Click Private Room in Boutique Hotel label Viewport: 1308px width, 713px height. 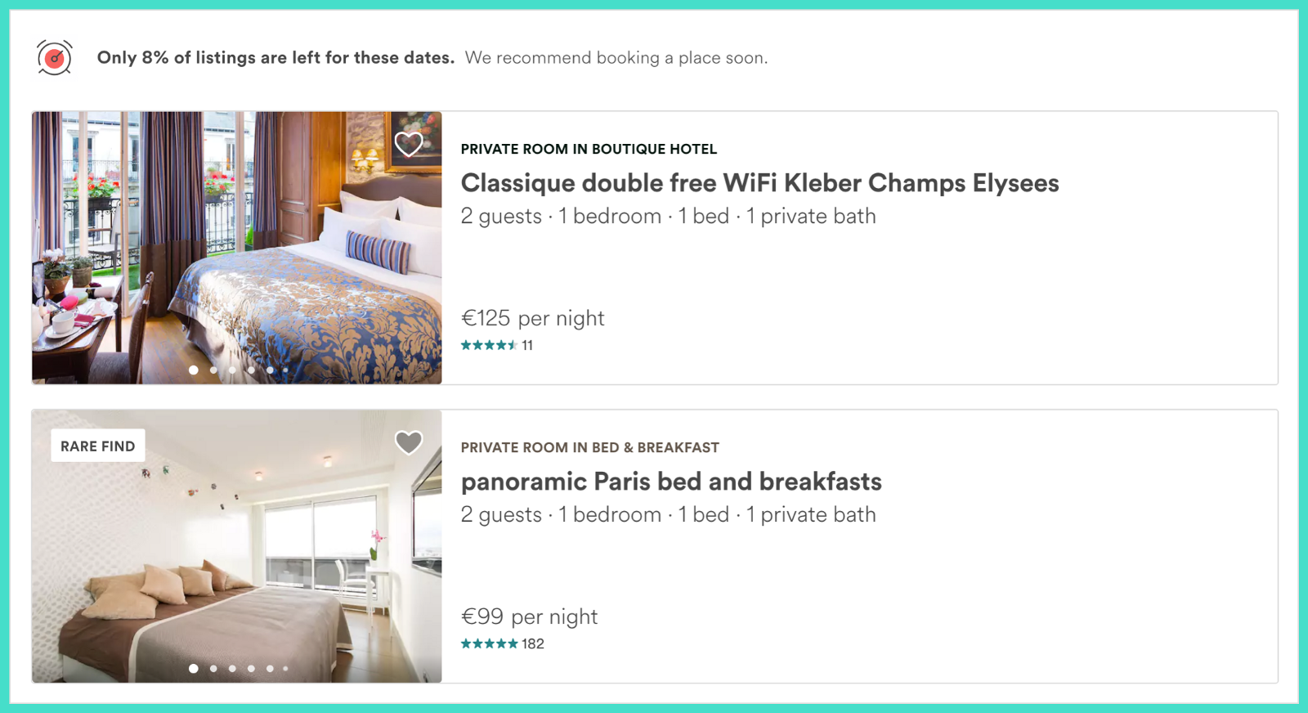click(x=589, y=149)
